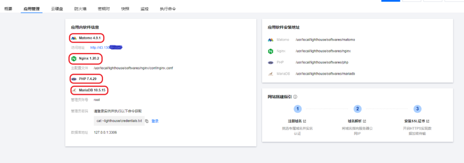Click the Matomo logo beside Matomo 4.9.1
Viewport: 464px width, 163px height.
(74, 38)
